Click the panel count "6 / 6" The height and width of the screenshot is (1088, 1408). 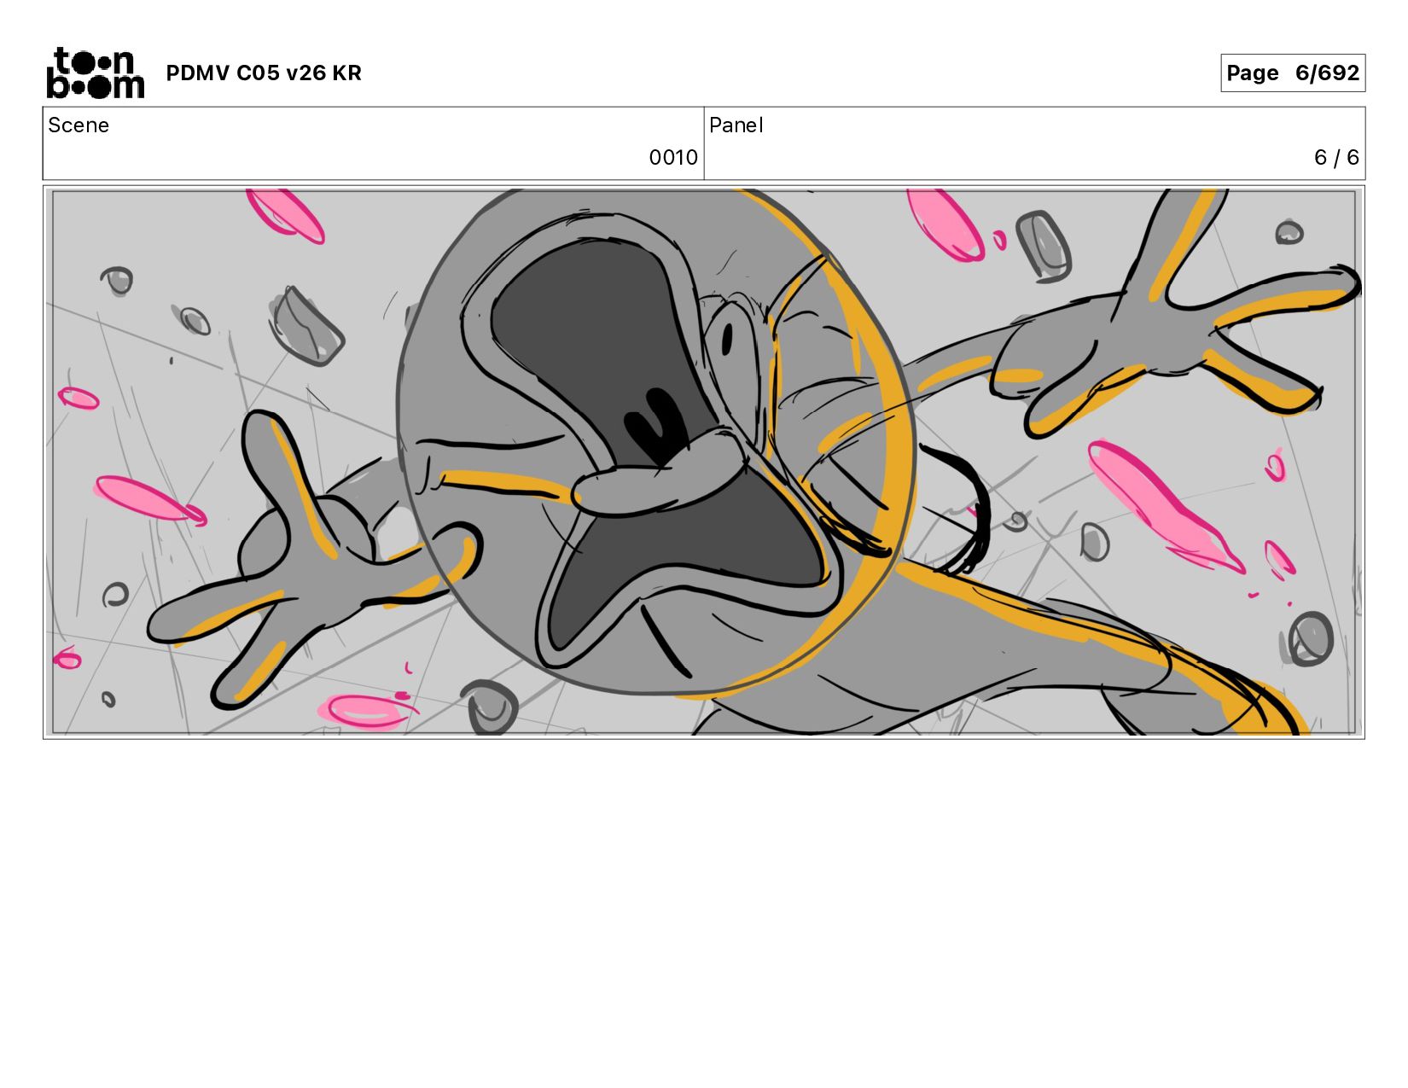1336,157
